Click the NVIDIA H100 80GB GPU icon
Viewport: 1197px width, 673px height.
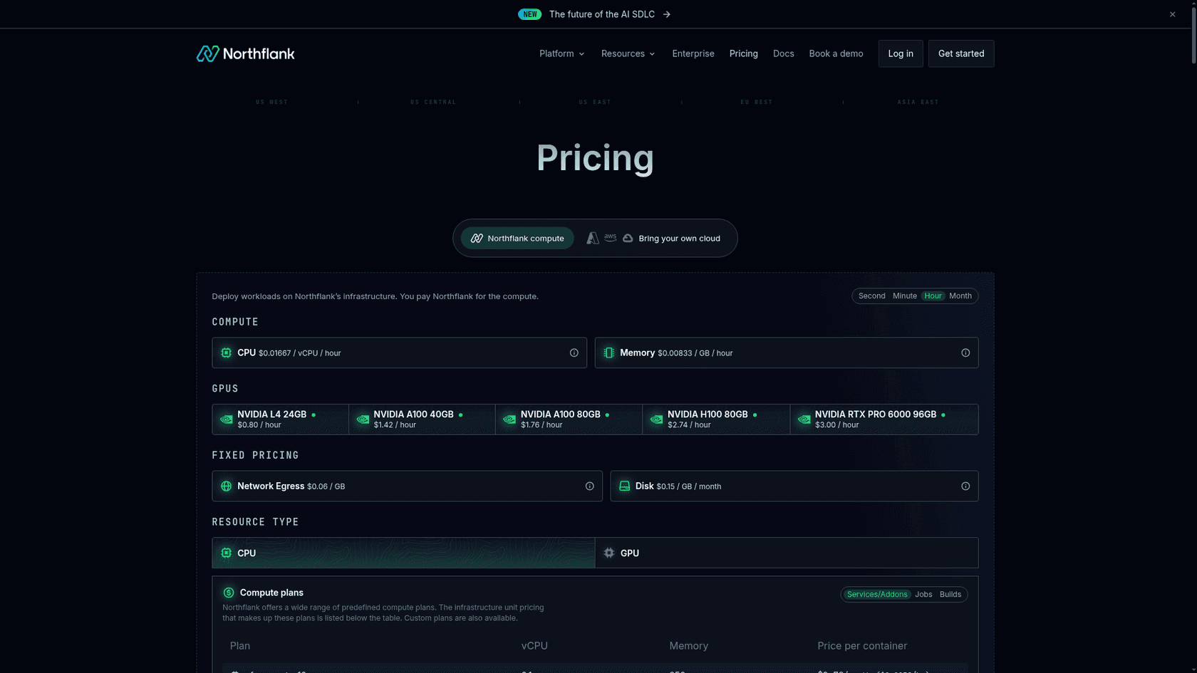click(657, 419)
